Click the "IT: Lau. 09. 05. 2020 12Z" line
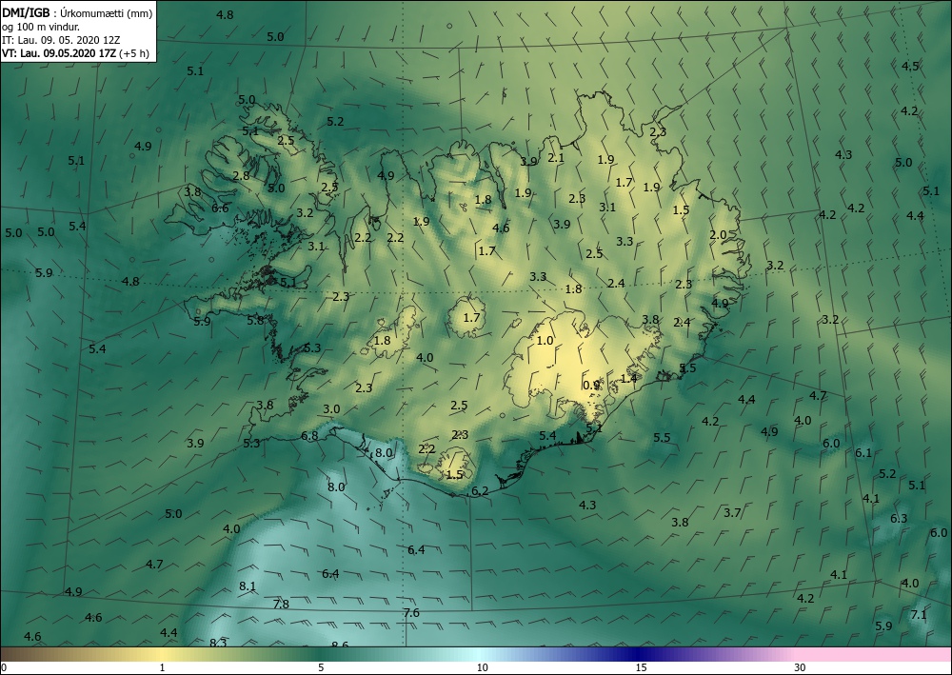Viewport: 952px width, 675px height. tap(61, 40)
